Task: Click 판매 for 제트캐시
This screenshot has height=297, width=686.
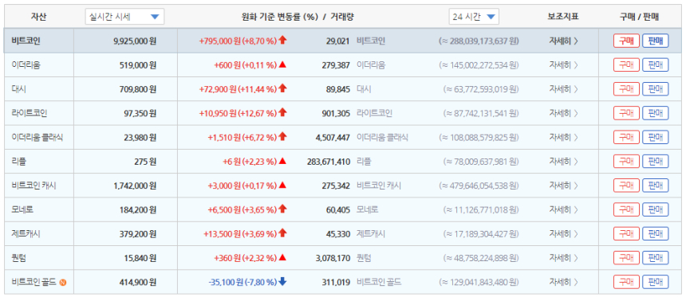Action: [656, 233]
